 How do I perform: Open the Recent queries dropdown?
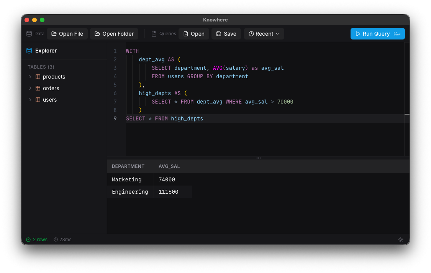pyautogui.click(x=264, y=34)
